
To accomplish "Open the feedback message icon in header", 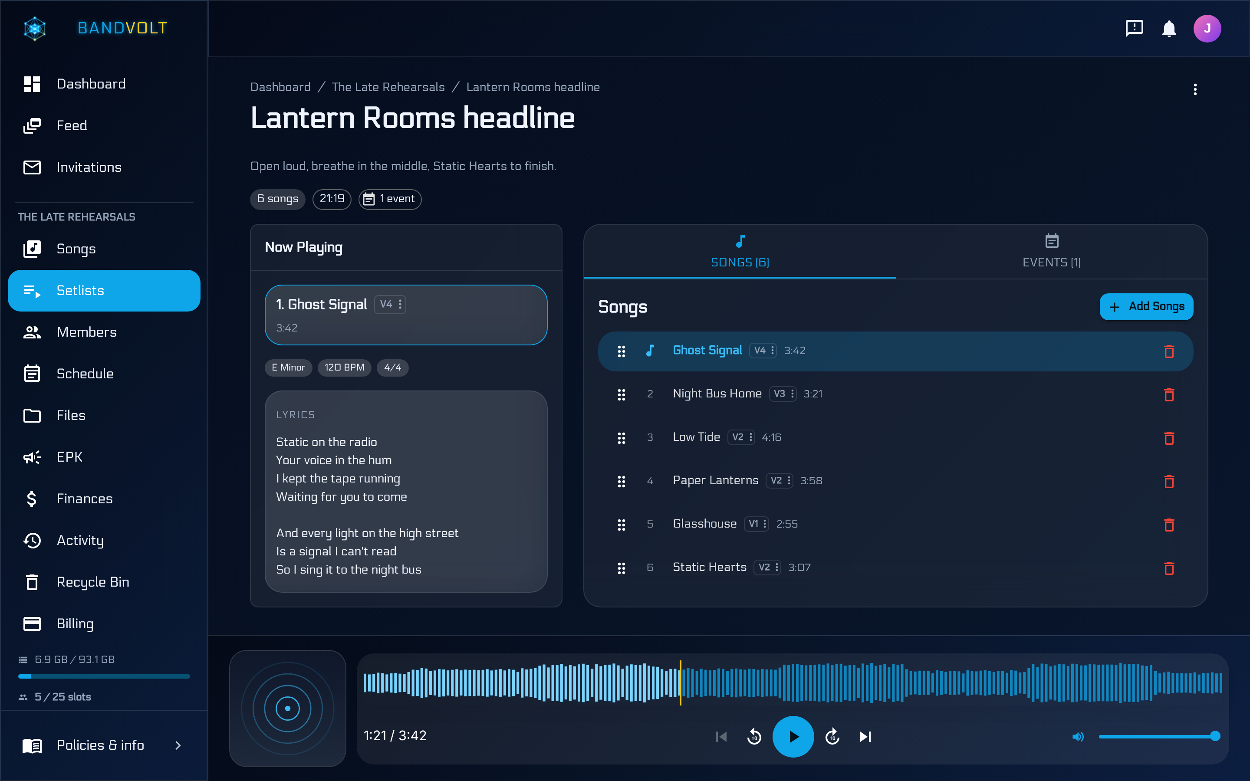I will [1134, 28].
